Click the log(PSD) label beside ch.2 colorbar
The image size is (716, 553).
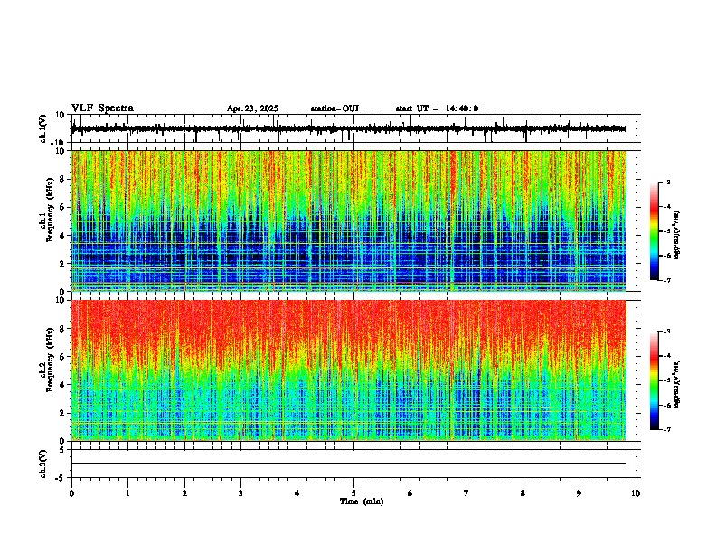[677, 384]
